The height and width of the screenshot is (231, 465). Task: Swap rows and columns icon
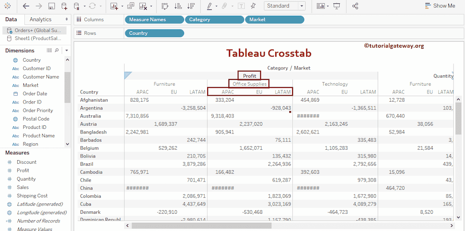click(x=165, y=6)
